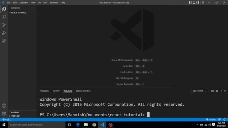Viewport: 228px width, 128px height.
Task: Open errors and warnings status indicator
Action: pyautogui.click(x=7, y=119)
